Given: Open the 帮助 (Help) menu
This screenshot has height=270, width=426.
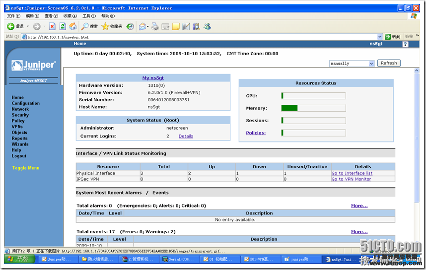Looking at the screenshot, I should (108, 16).
